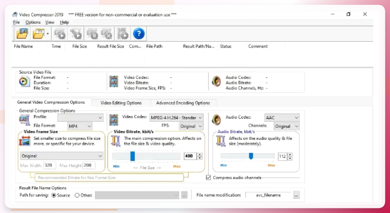Click the Video Frame Size resize icon

(x=25, y=141)
